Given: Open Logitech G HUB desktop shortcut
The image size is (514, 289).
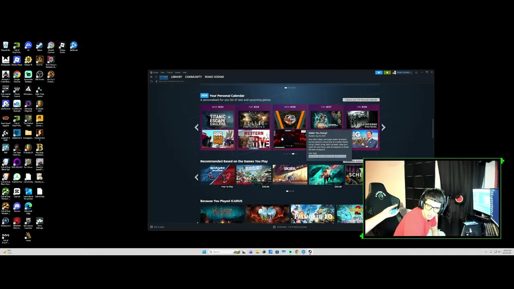Looking at the screenshot, I should (6, 135).
